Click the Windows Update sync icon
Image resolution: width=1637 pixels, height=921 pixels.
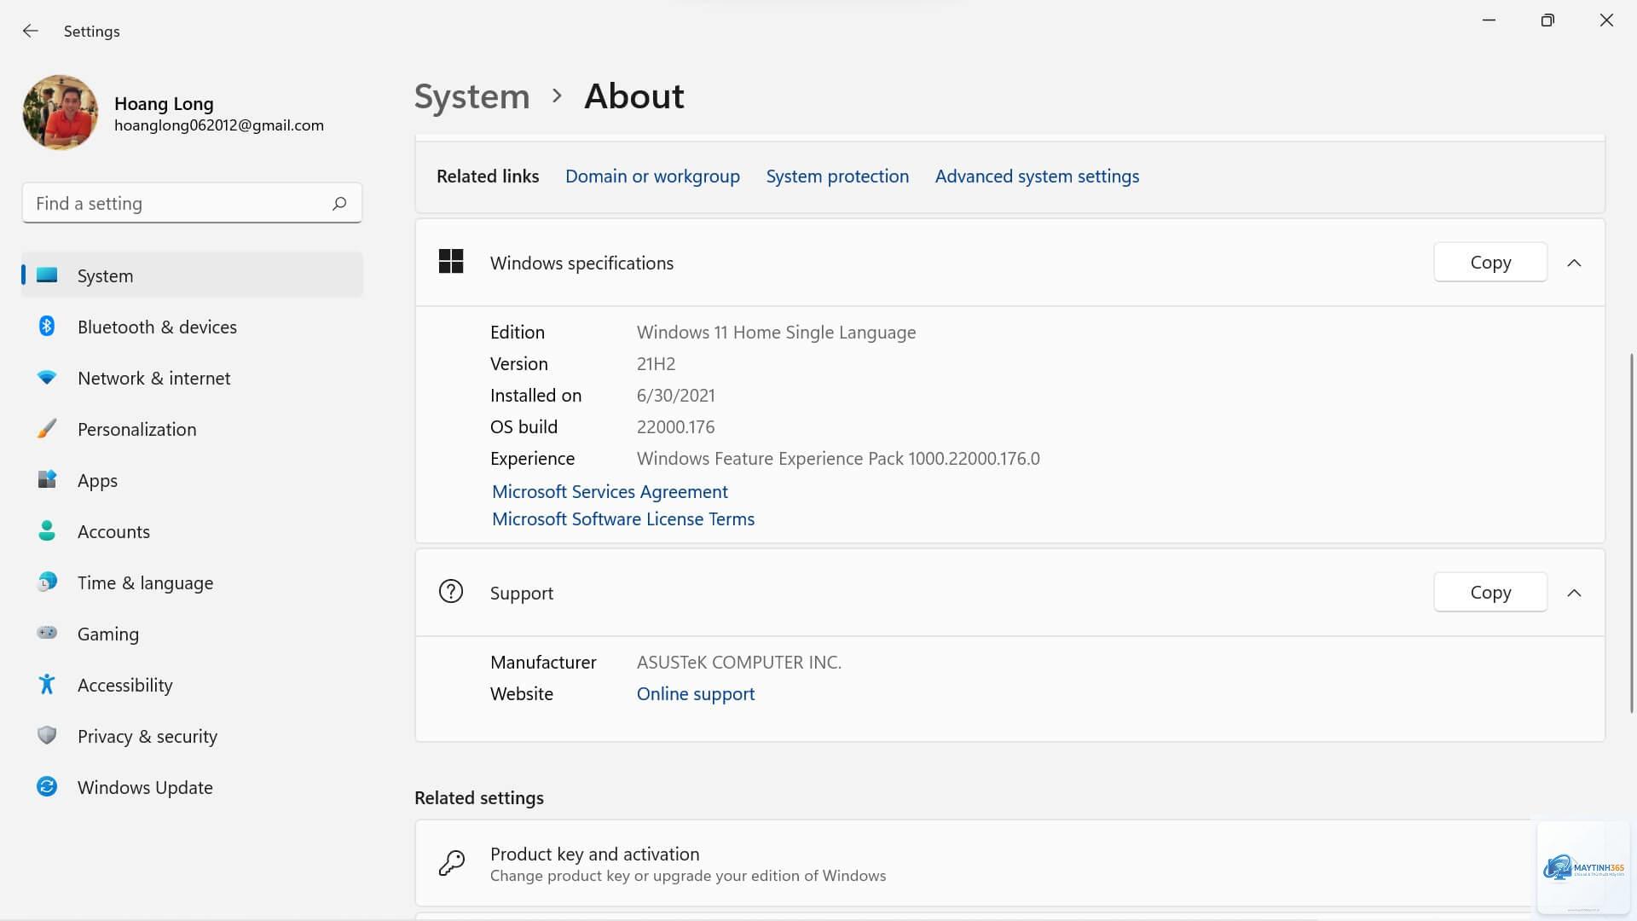[47, 786]
